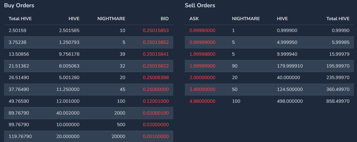Screen dimensions: 357x142
Task: Click the 0.25000000 bid price
Action: (156, 89)
